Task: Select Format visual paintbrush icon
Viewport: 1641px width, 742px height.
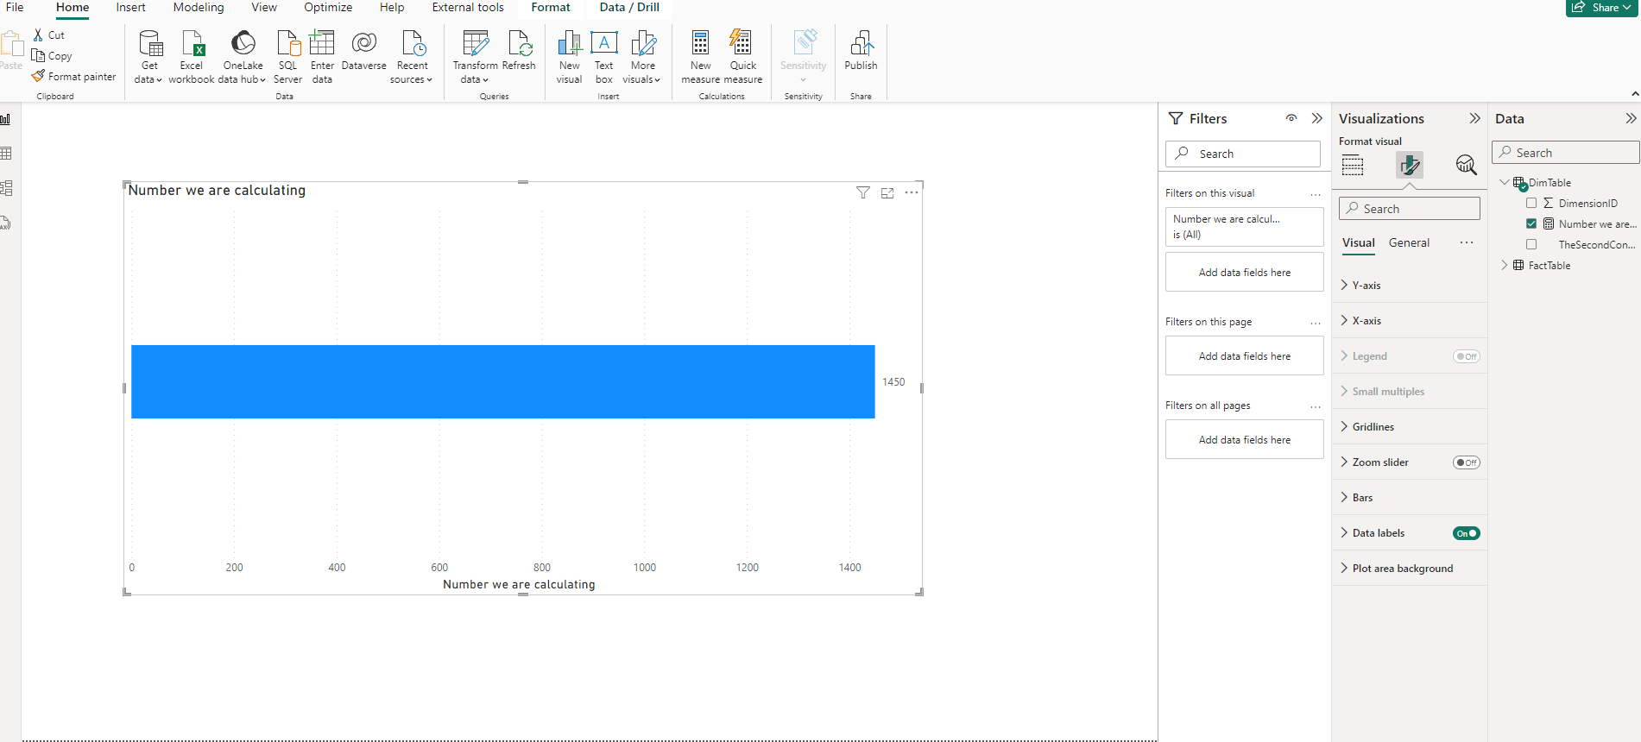Action: [1410, 165]
